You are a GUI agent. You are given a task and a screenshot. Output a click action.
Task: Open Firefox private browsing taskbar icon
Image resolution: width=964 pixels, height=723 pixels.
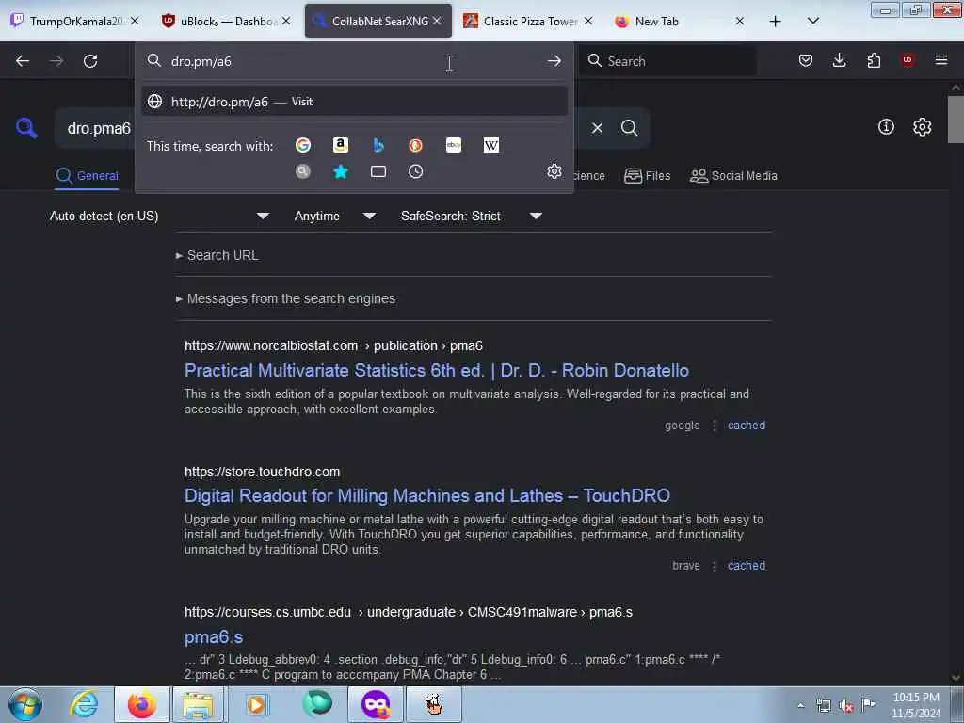[375, 704]
